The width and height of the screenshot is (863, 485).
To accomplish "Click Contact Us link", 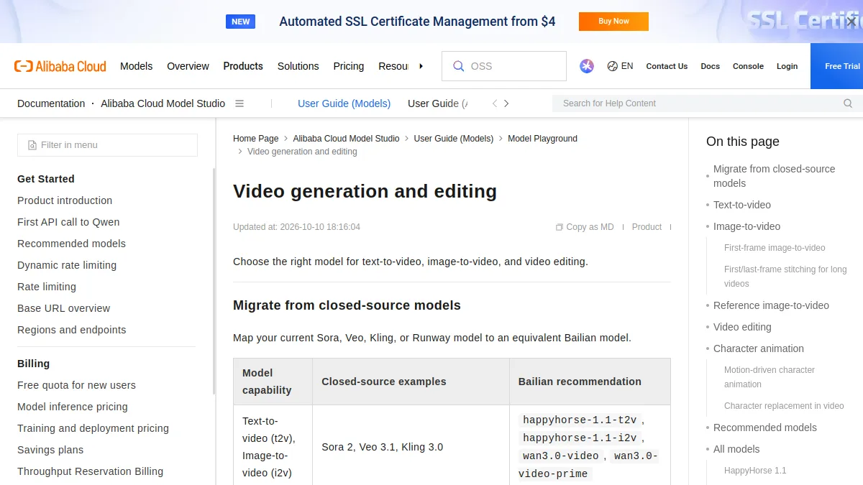I will pos(667,66).
